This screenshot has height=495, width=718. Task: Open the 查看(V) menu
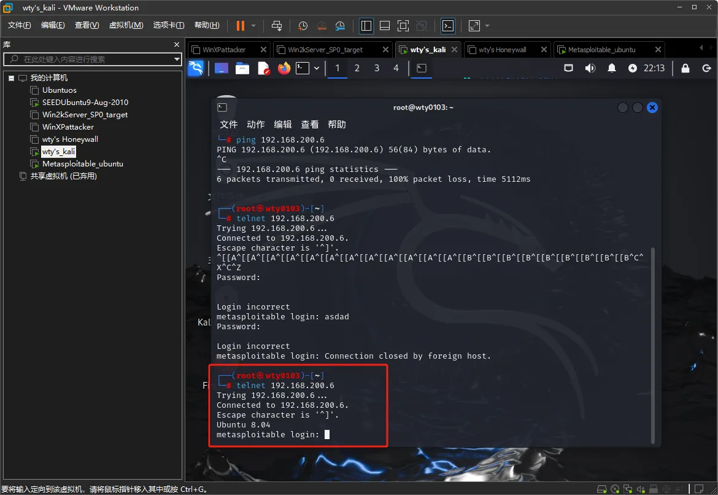[x=87, y=25]
